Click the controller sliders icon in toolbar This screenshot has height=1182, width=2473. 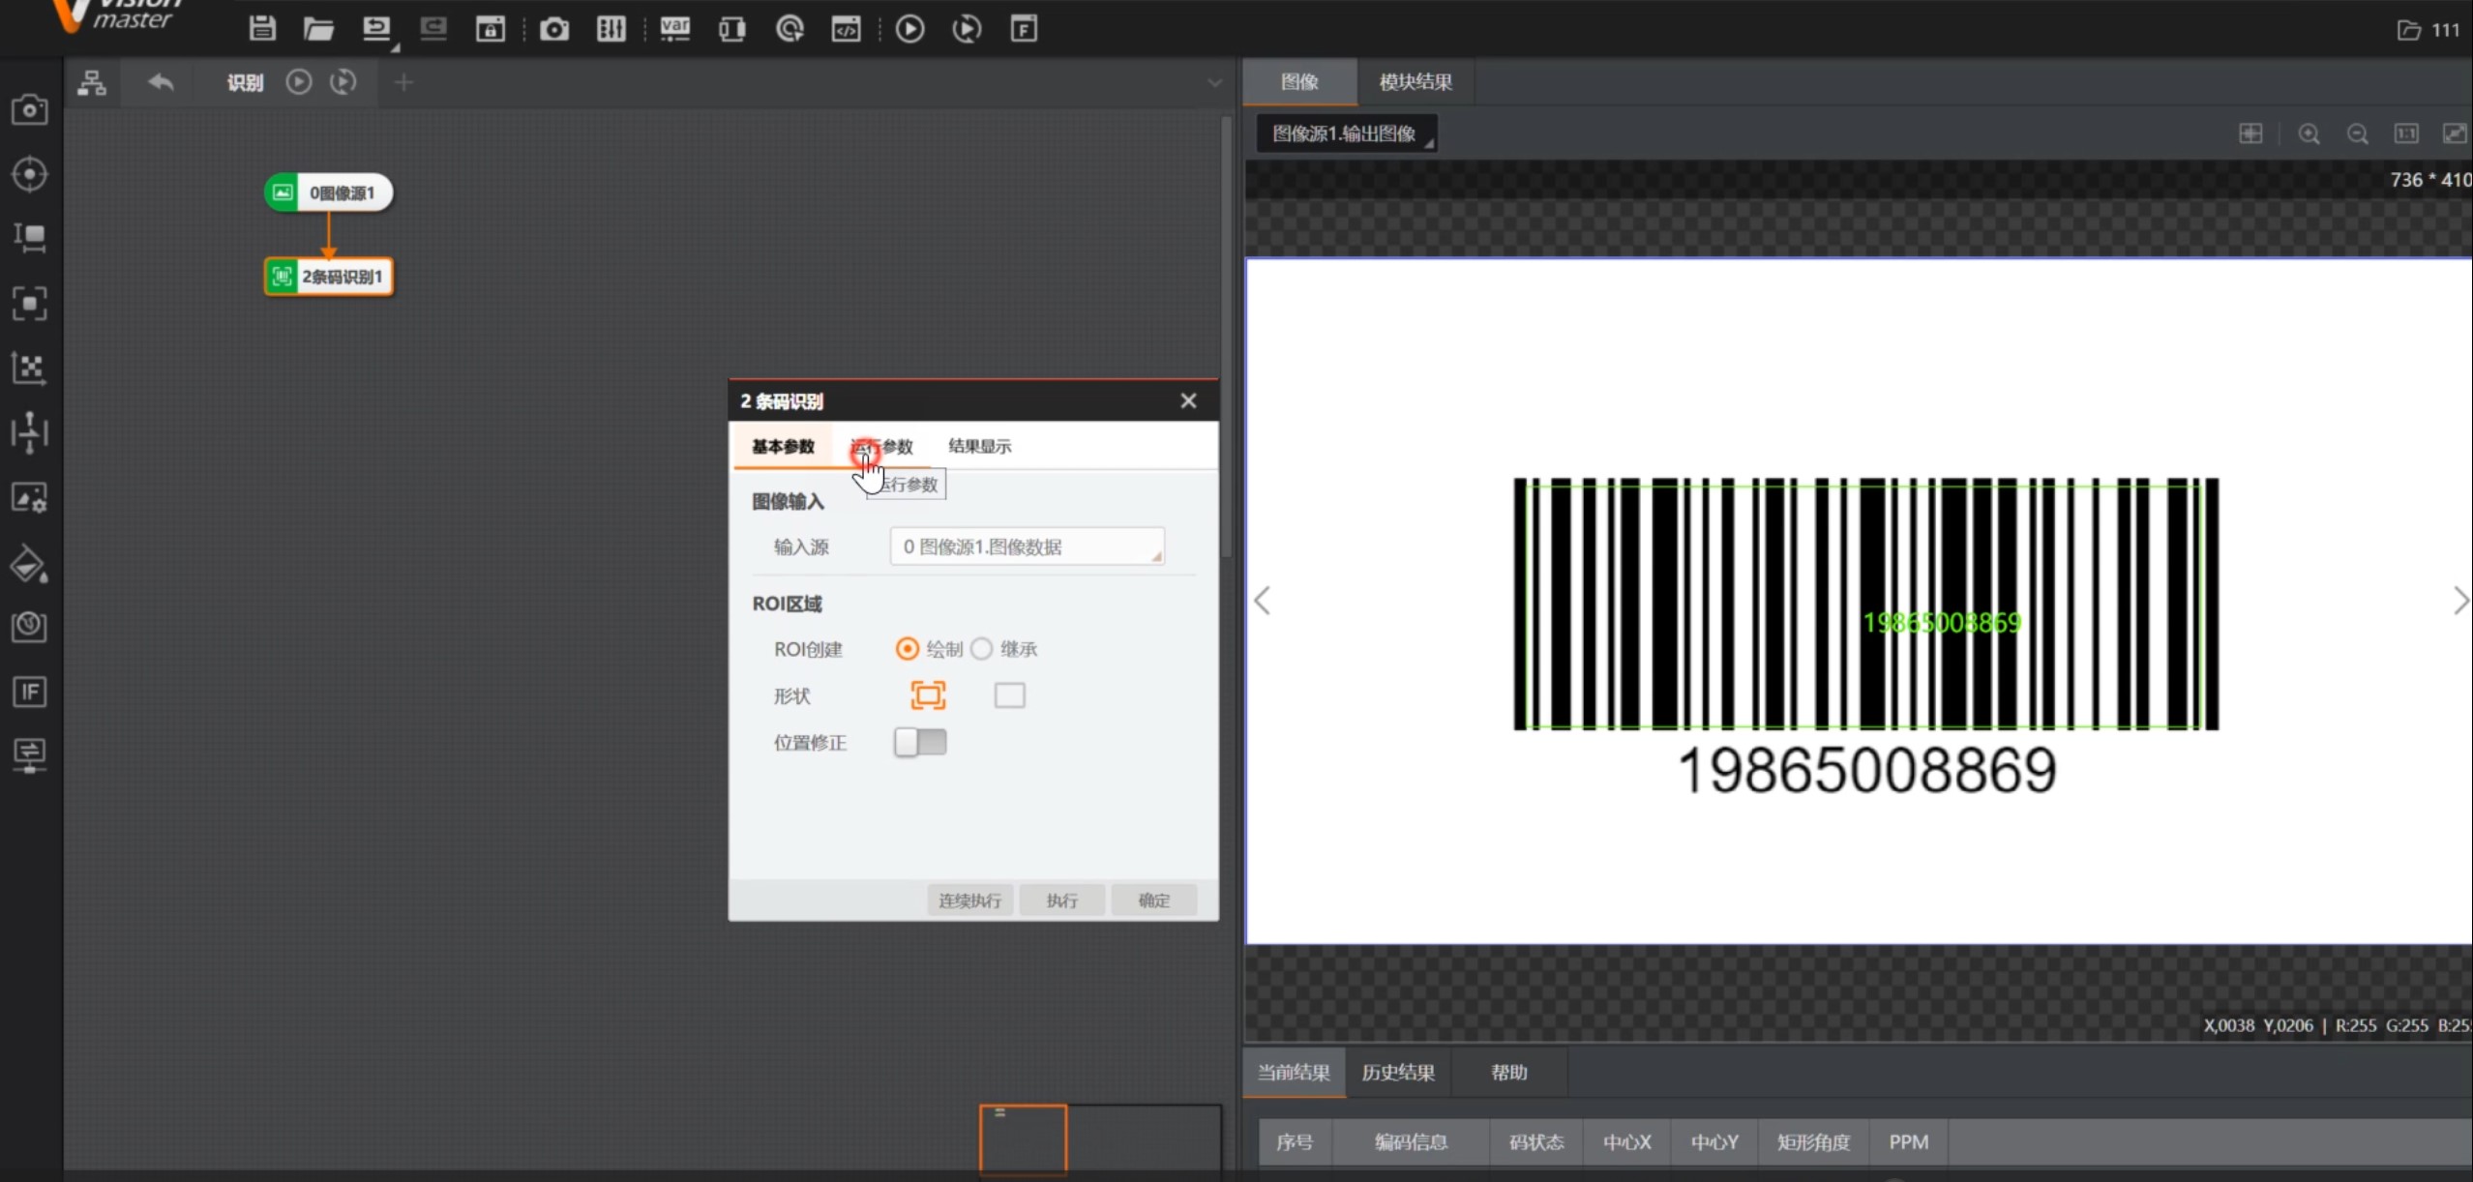click(611, 29)
